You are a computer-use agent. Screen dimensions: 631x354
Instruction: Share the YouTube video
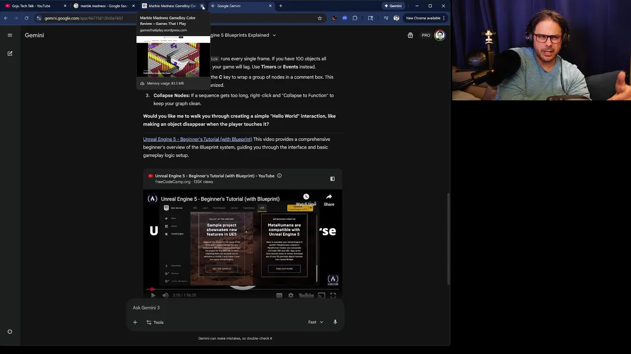click(x=329, y=200)
